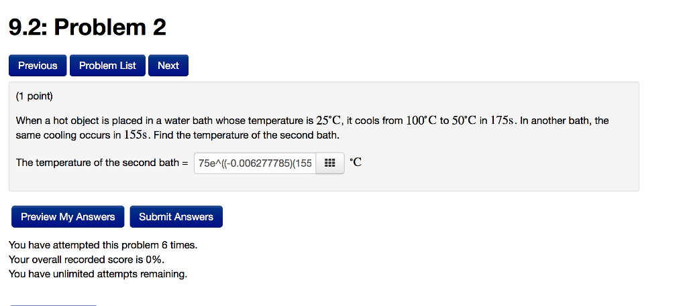Advance to the Next problem
Image resolution: width=687 pixels, height=306 pixels.
point(168,66)
